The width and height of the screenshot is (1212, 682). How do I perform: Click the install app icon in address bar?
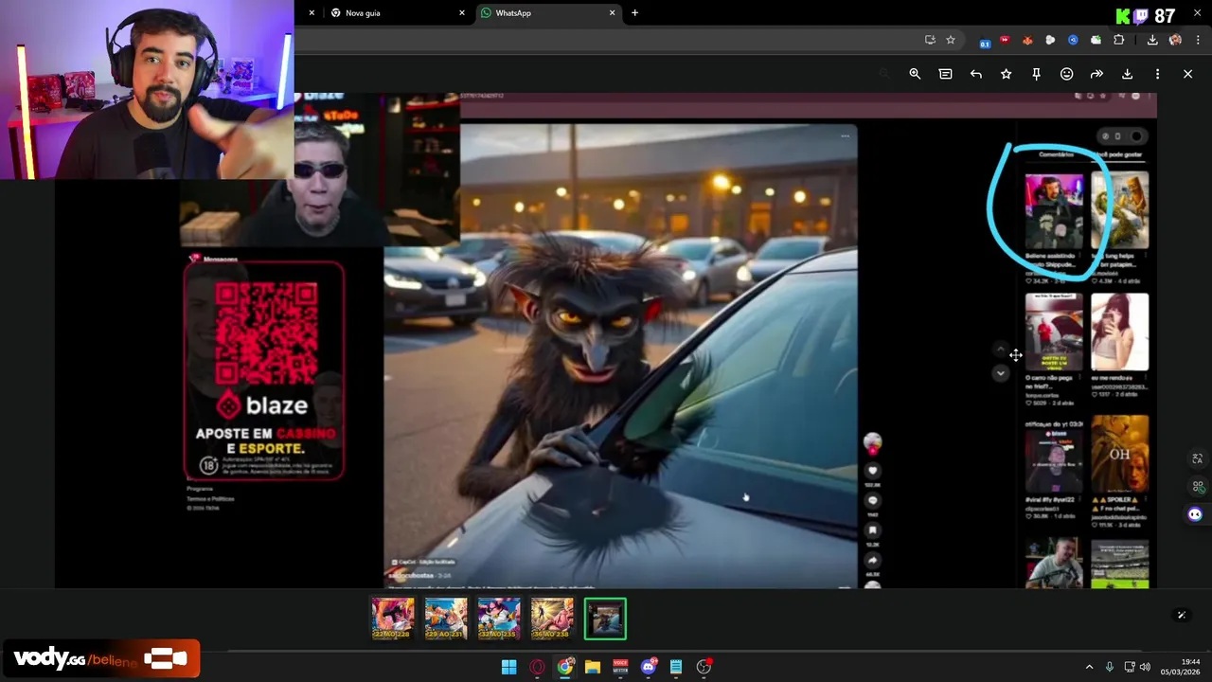(930, 40)
